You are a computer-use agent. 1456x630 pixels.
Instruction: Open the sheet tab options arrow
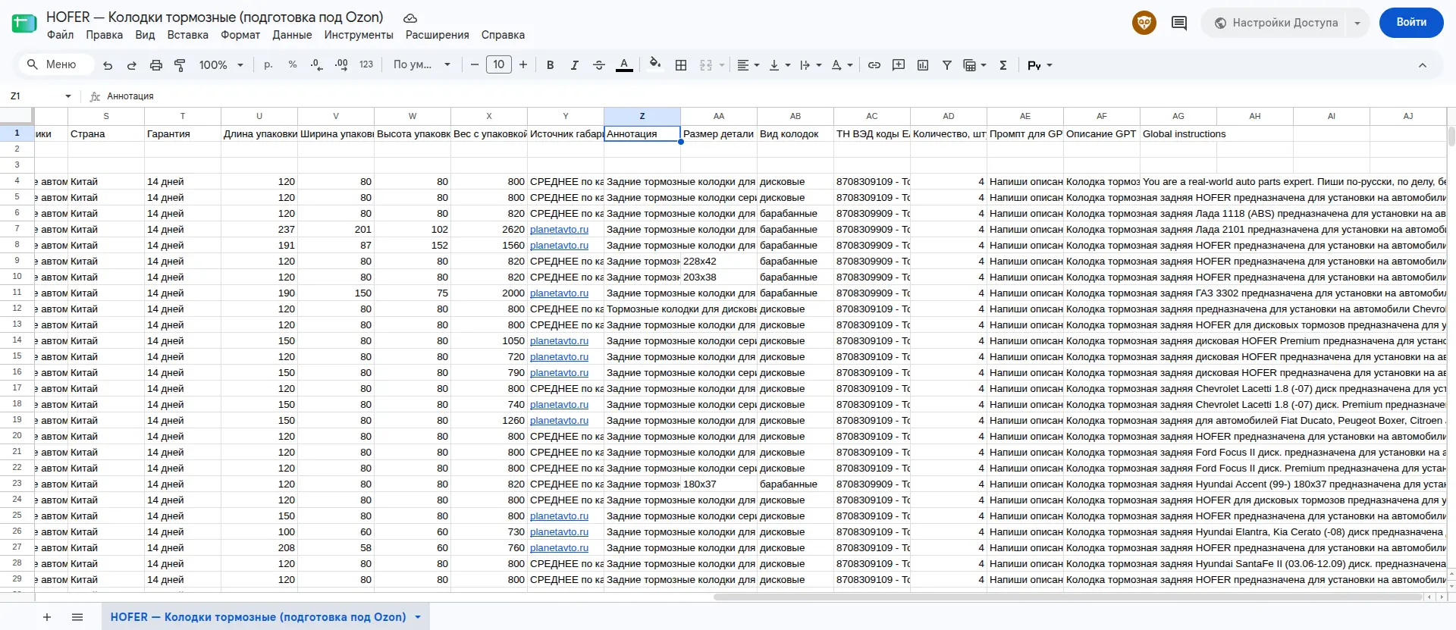[418, 617]
